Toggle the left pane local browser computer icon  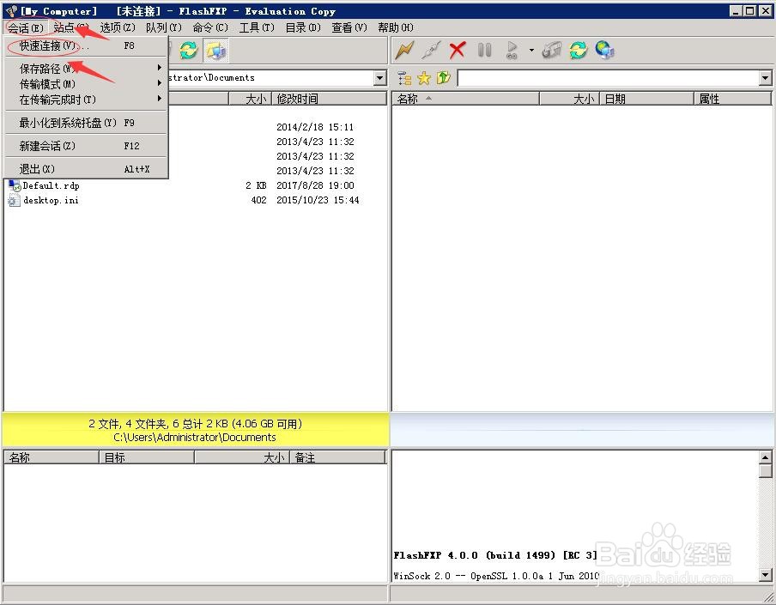pos(215,50)
